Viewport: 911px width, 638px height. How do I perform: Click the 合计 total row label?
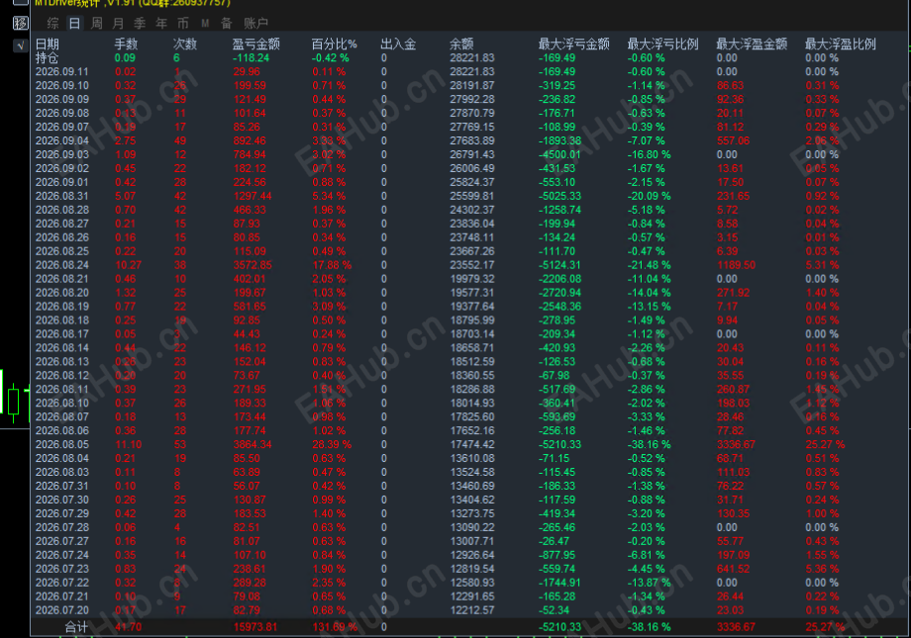point(76,627)
